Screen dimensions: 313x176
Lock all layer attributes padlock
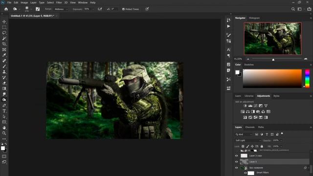pos(262,146)
